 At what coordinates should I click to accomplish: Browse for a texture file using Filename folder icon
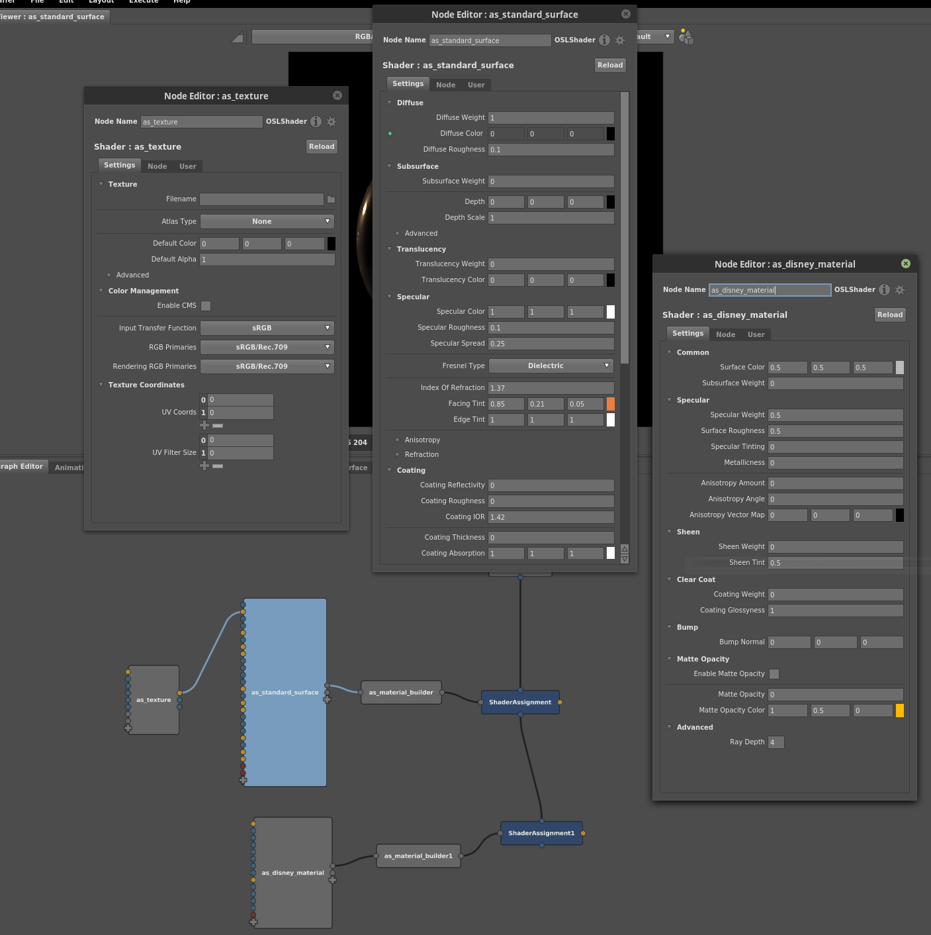tap(332, 199)
